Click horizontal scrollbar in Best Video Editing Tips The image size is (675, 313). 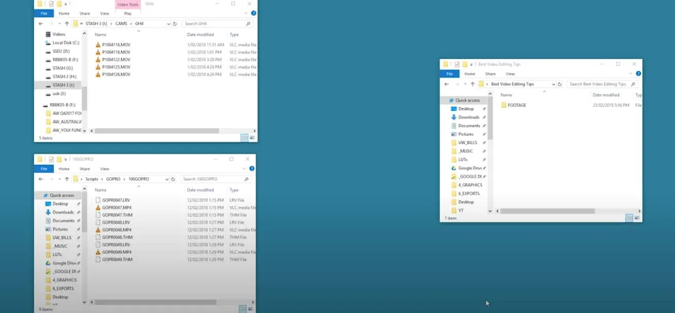click(x=547, y=211)
